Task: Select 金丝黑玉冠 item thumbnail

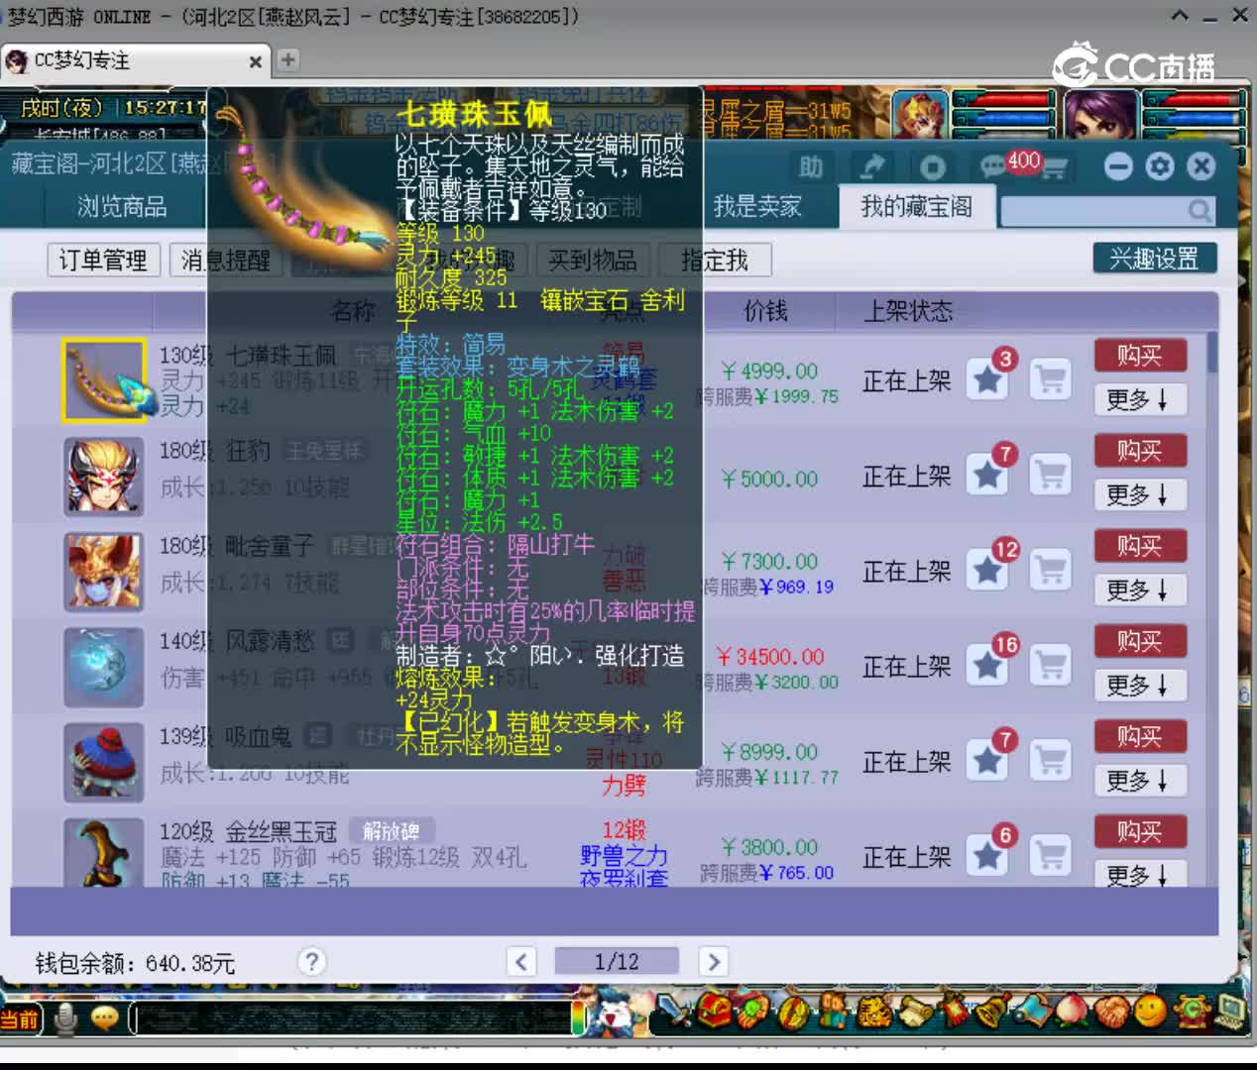Action: 104,853
